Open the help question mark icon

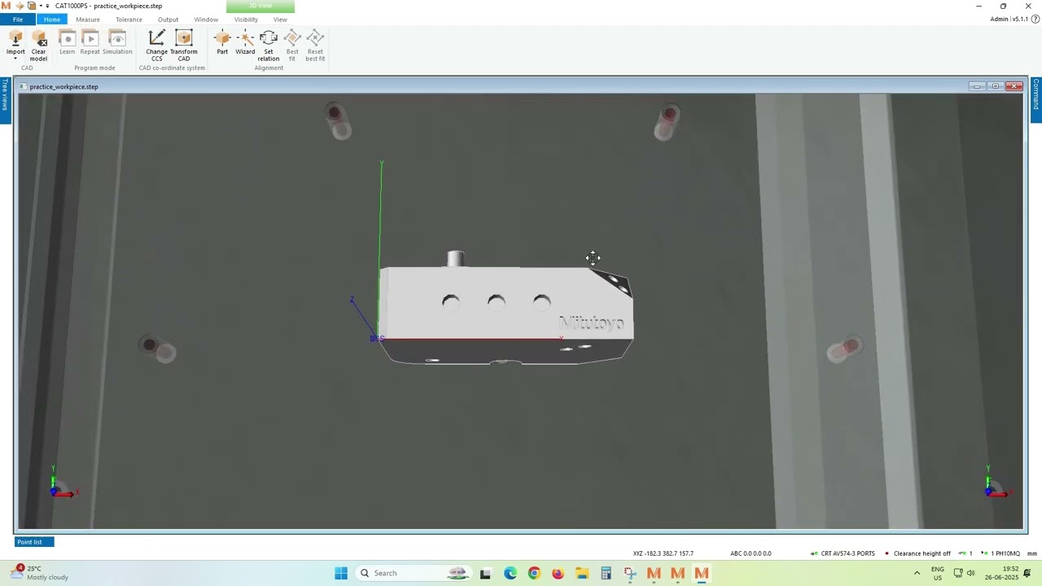(x=1035, y=19)
